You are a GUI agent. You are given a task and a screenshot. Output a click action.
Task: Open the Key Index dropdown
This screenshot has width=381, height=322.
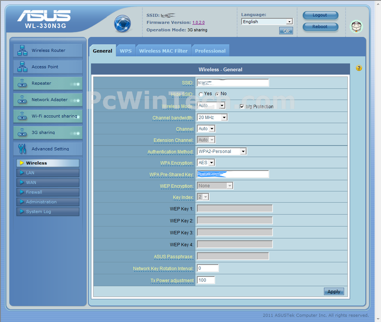coord(203,197)
